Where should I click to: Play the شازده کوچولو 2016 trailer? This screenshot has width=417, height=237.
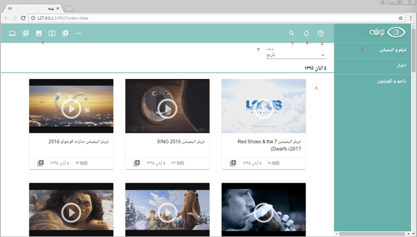[72, 109]
